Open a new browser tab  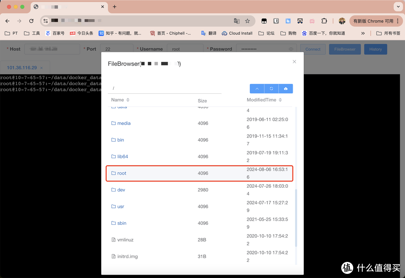115,7
